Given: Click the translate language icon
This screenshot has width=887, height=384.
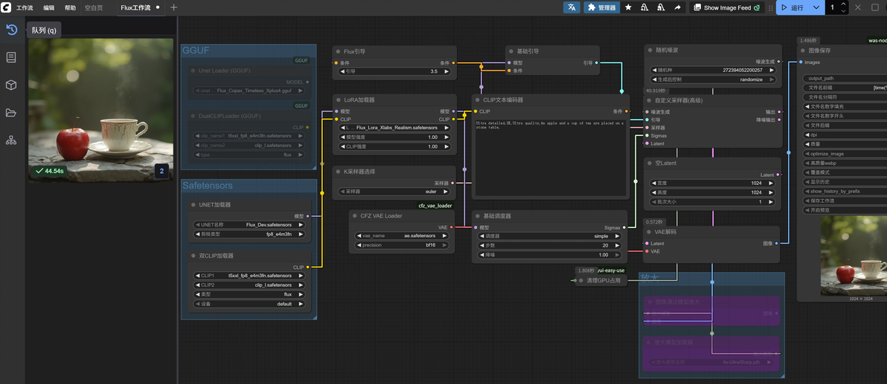Looking at the screenshot, I should pos(572,7).
